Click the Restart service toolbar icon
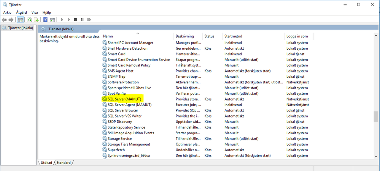This screenshot has height=171, width=380. (89, 20)
